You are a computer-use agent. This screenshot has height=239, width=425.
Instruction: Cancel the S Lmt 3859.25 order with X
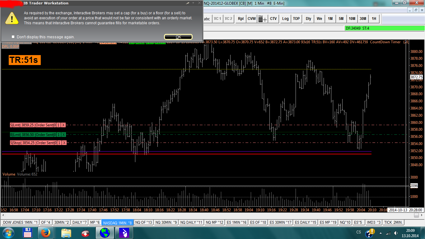tap(63, 125)
